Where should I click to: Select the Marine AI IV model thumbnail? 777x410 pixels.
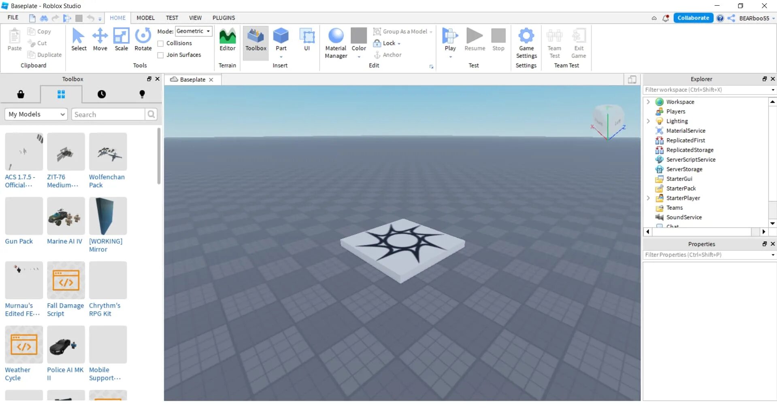(66, 216)
